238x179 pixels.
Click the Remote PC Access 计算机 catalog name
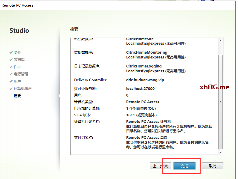pyautogui.click(x=149, y=122)
